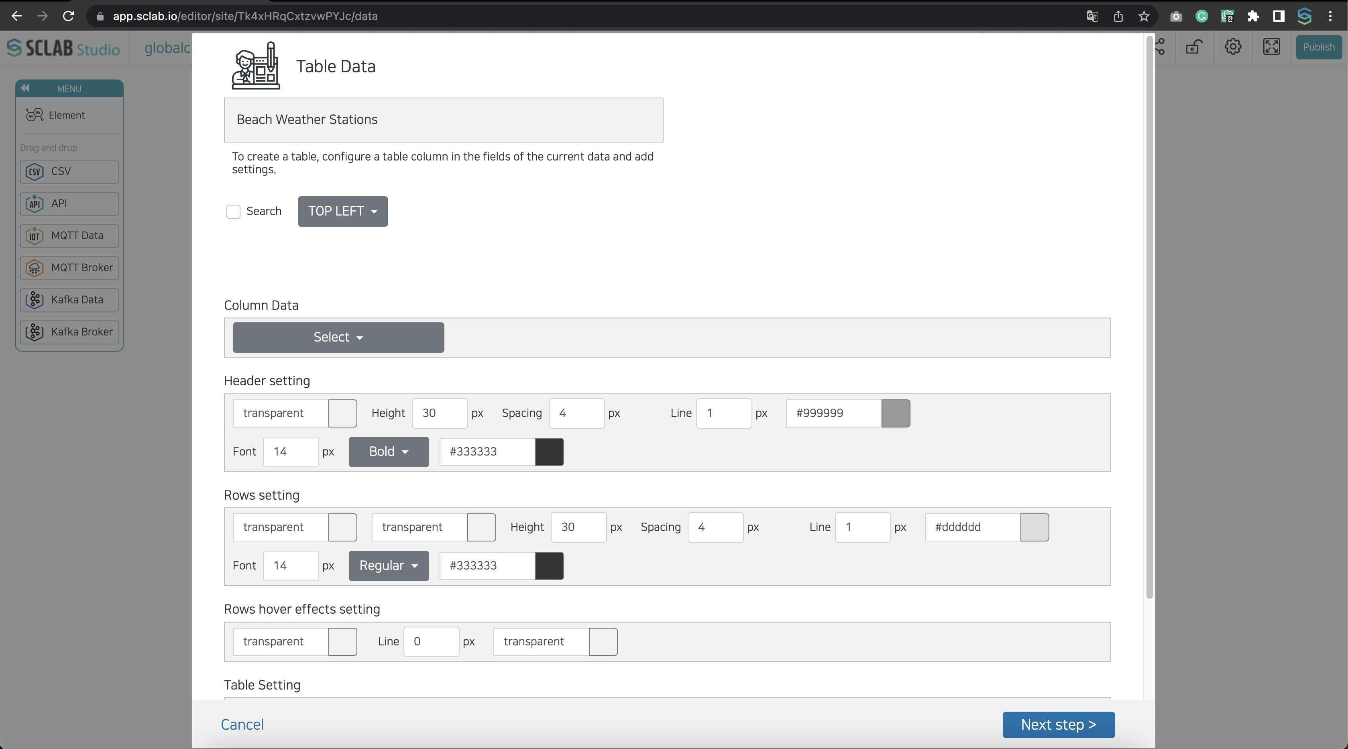Enable the Search checkbox
The height and width of the screenshot is (749, 1348).
(x=232, y=211)
